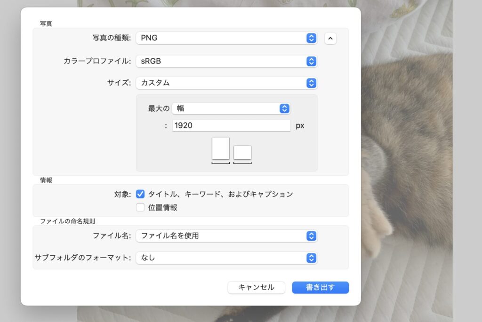Click the 書き出す export button

[x=320, y=287]
